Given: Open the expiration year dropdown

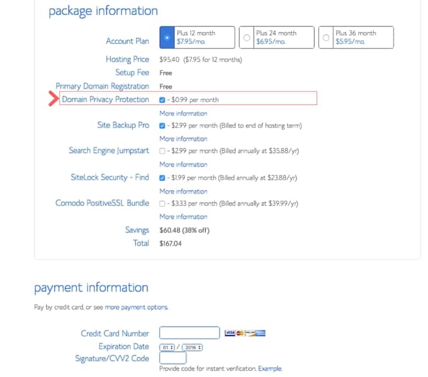Looking at the screenshot, I should [x=193, y=347].
